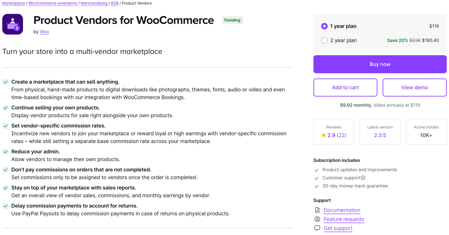Click the info icon next to Customer support
Image resolution: width=449 pixels, height=235 pixels.
pos(363,178)
